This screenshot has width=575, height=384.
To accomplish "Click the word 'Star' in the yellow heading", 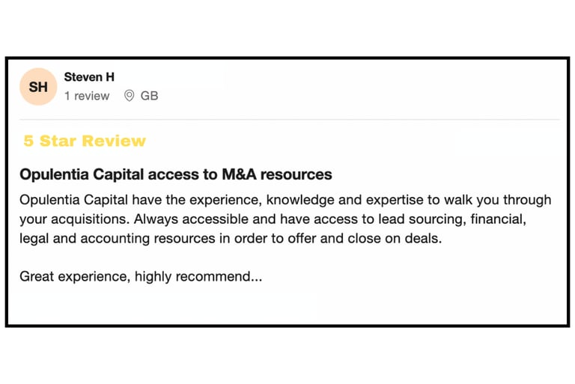I will (58, 141).
